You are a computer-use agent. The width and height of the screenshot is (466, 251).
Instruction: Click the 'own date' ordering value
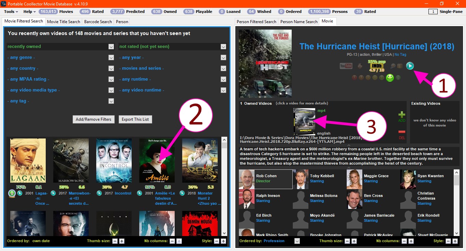(x=41, y=241)
